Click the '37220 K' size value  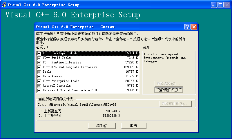132,62
